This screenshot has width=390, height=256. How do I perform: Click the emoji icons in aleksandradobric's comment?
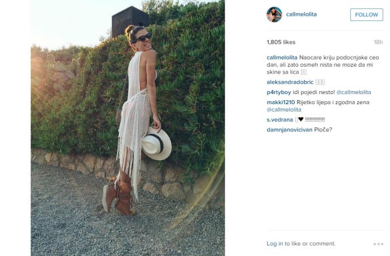320,82
